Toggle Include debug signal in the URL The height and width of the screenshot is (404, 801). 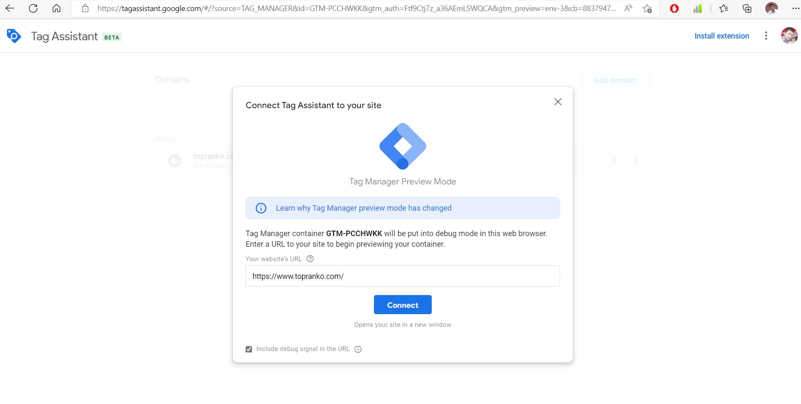click(249, 349)
